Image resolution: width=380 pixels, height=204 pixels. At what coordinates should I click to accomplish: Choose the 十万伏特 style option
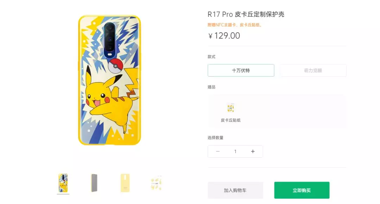tap(241, 70)
